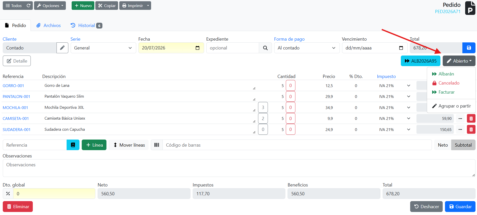Screen dimensions: 477x215
Task: Open more options for CAMISETA-001 line
Action: [x=460, y=118]
